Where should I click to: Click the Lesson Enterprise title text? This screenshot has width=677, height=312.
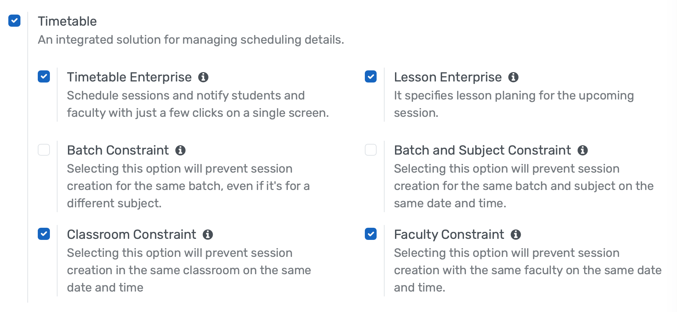(448, 77)
